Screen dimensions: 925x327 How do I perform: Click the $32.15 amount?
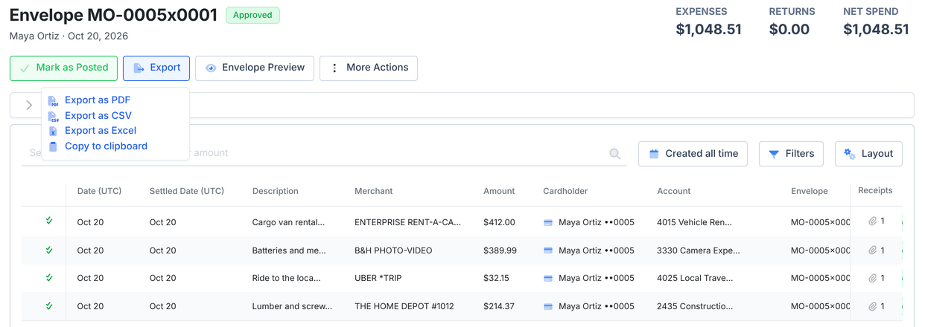point(496,278)
